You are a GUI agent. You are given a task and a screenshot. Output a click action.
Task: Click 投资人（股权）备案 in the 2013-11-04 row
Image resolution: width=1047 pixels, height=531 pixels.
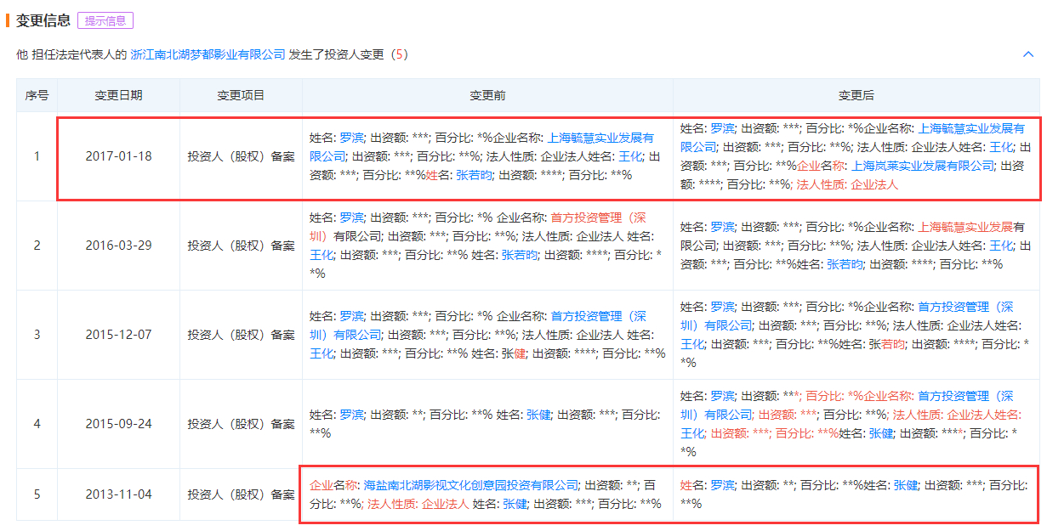tap(242, 494)
